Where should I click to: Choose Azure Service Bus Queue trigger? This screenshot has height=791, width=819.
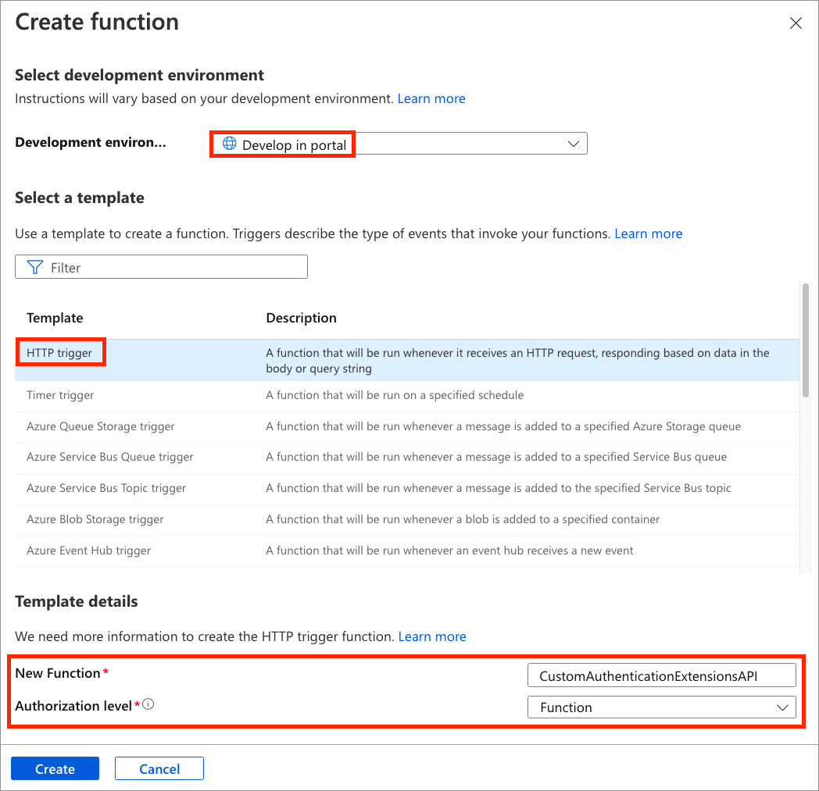point(110,457)
